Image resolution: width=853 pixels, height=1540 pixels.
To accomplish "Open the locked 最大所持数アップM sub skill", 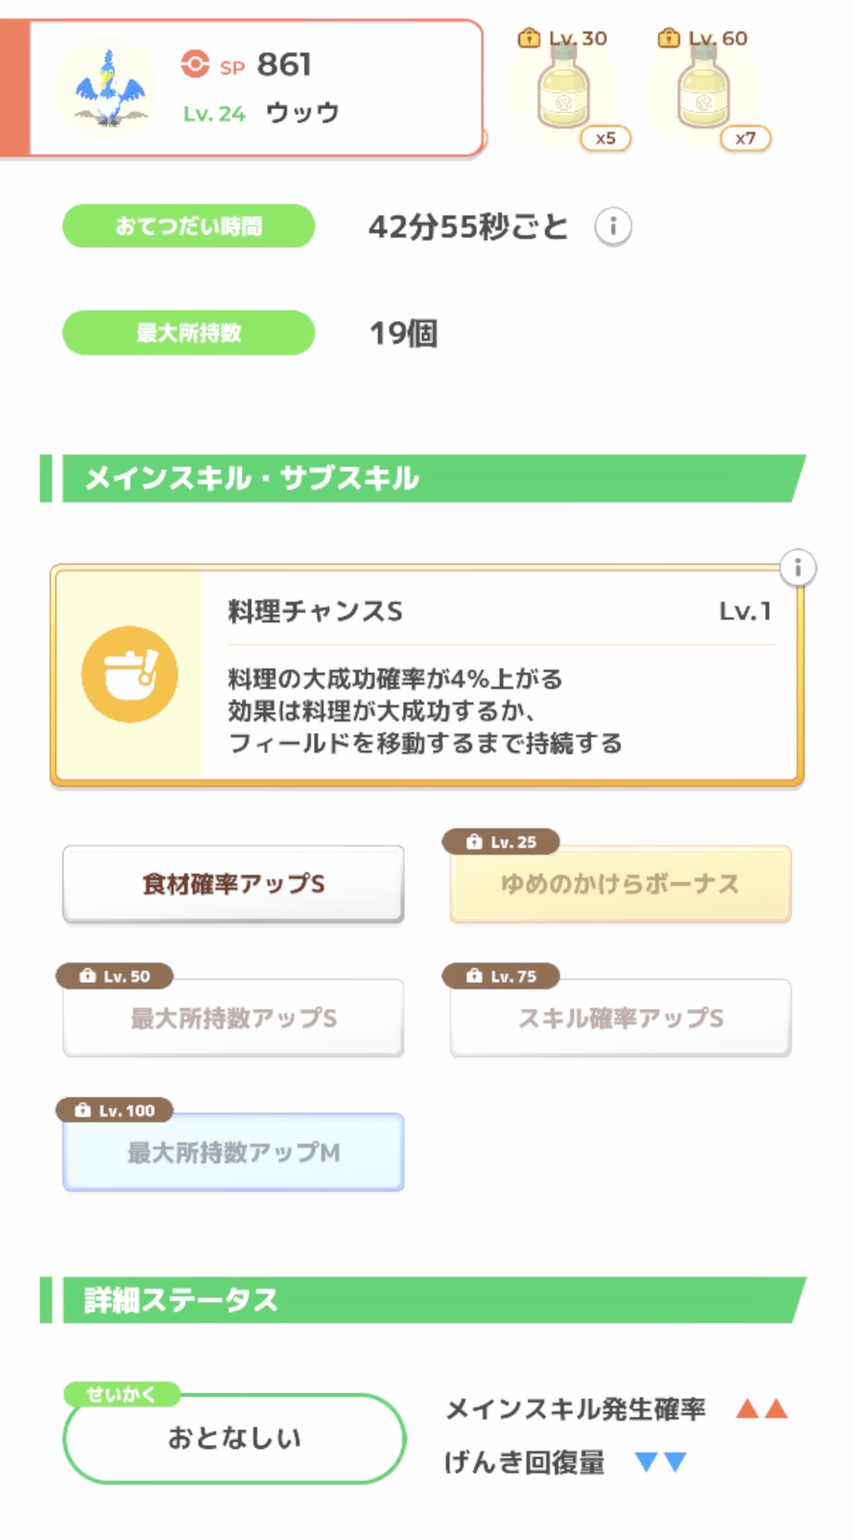I will (233, 1152).
